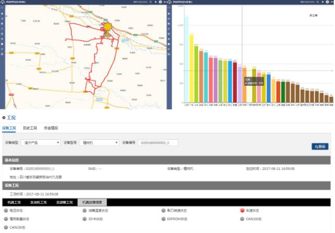Toggle the hamburger menu atop the map panel's sidebar
This screenshot has width=335, height=233.
[2, 7]
